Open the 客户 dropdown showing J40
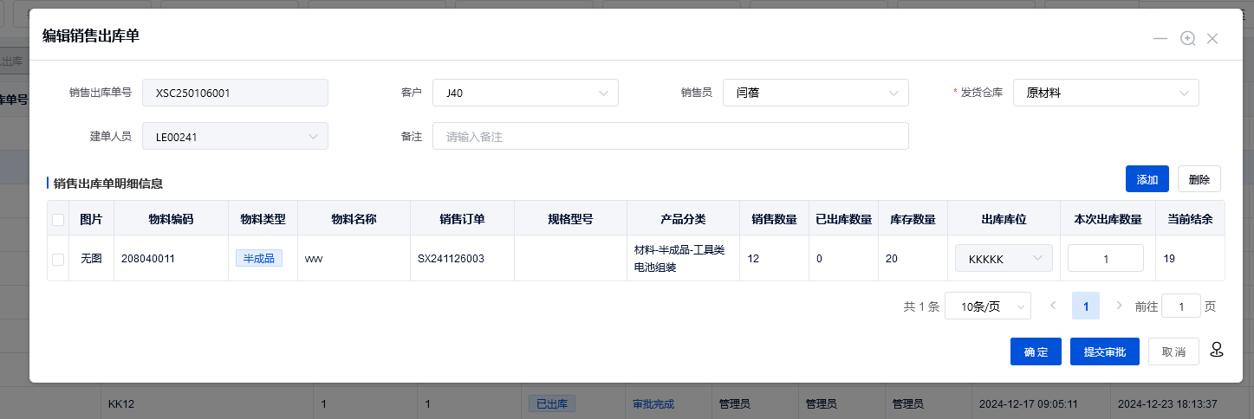The width and height of the screenshot is (1254, 419). pos(525,93)
